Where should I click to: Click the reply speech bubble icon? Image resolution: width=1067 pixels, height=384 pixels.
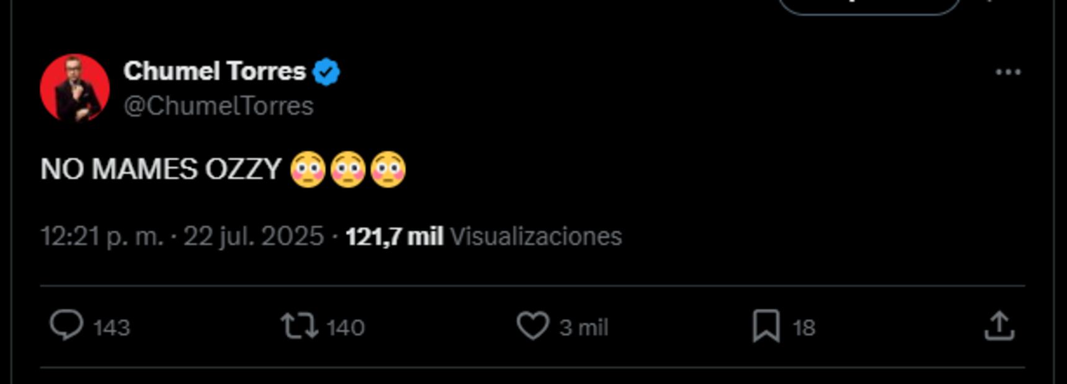[x=66, y=325]
